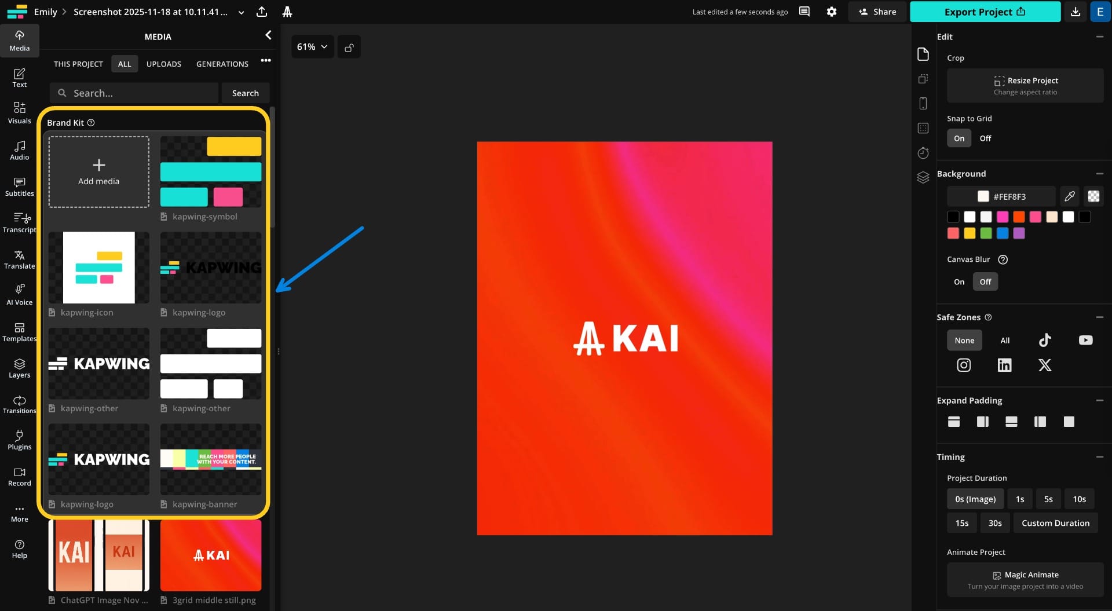The width and height of the screenshot is (1112, 611).
Task: Show YouTube safe zones
Action: [x=1085, y=340]
